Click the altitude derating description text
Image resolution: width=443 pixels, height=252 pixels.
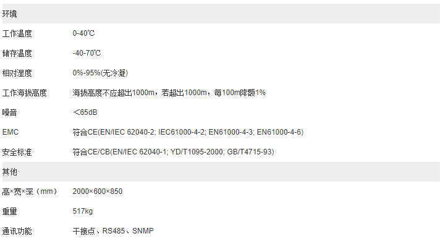point(169,93)
